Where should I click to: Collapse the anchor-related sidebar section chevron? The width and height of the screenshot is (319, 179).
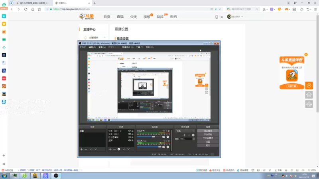[x=104, y=37]
